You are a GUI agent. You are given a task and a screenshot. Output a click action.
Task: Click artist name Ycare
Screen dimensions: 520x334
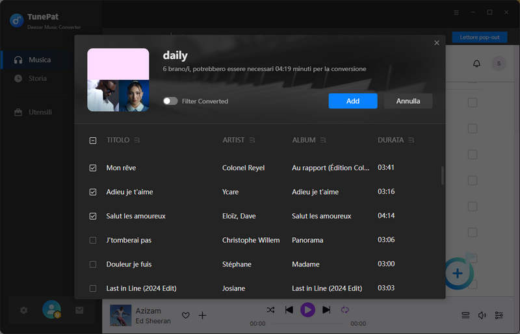230,192
